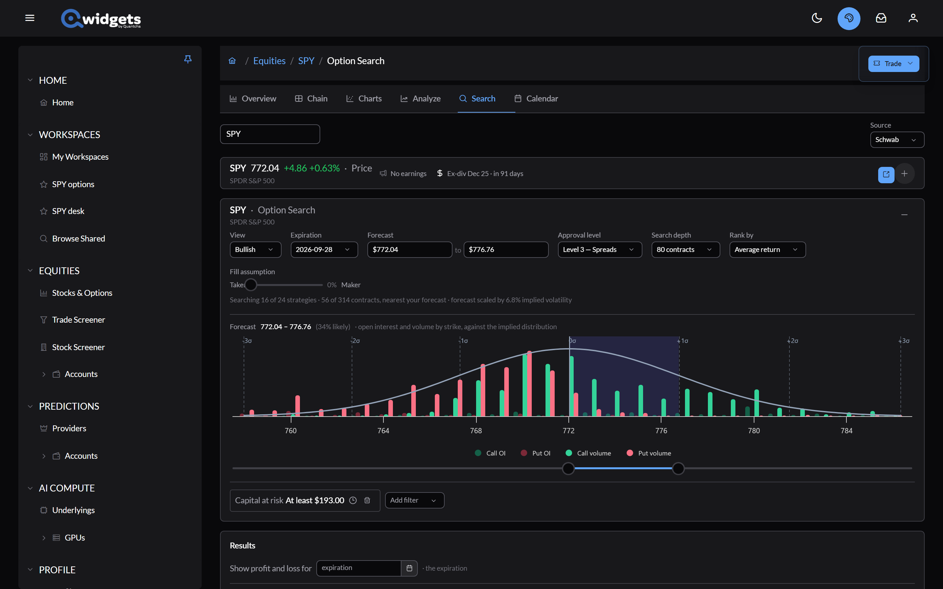
Task: Open SPY desk workspace
Action: pyautogui.click(x=68, y=211)
